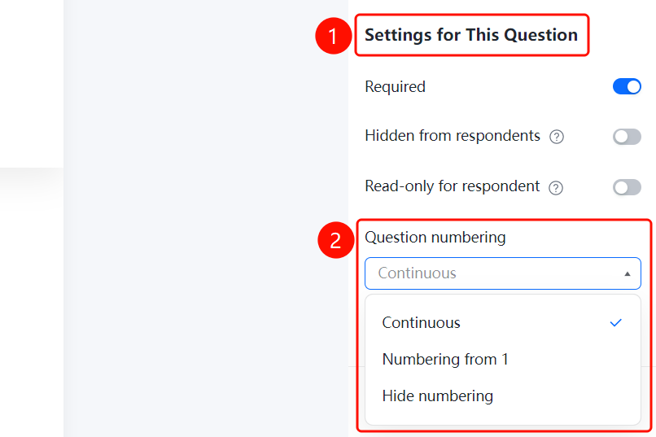
Task: Click the white panel at far left edge
Action: pyautogui.click(x=32, y=84)
